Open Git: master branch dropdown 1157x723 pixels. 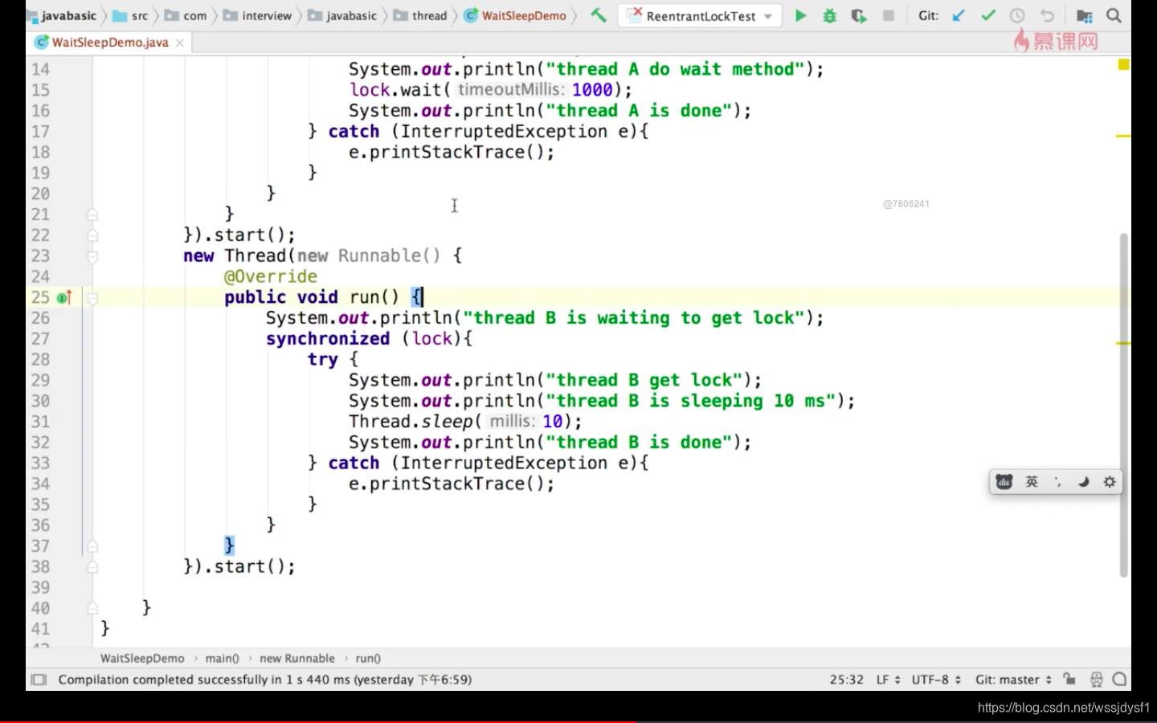point(1013,680)
